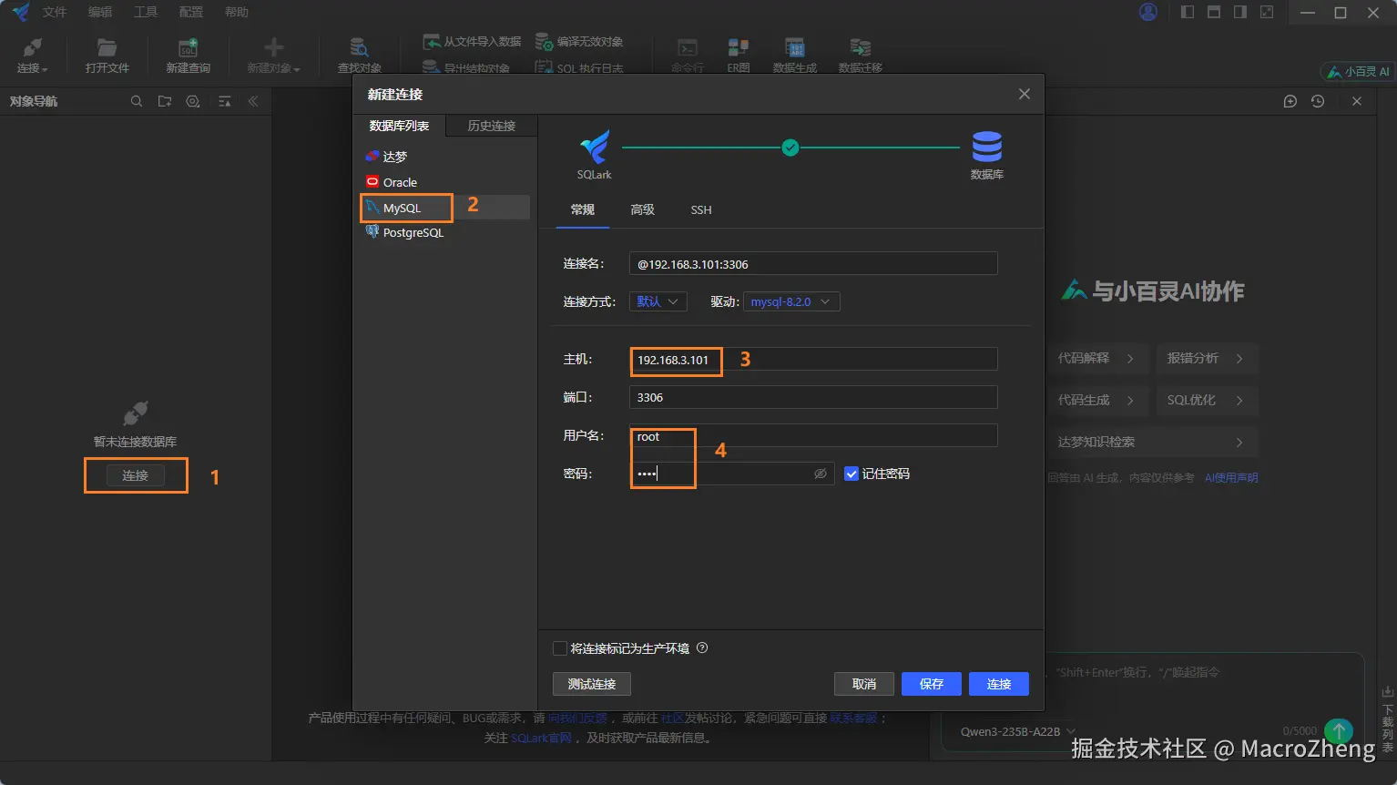Toggle password visibility eye icon

tap(821, 474)
